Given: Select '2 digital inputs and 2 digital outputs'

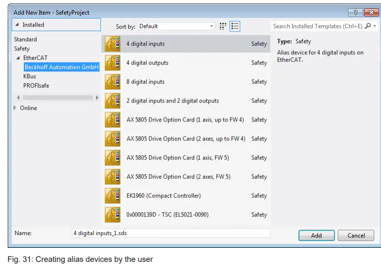Looking at the screenshot, I should coord(185,101).
